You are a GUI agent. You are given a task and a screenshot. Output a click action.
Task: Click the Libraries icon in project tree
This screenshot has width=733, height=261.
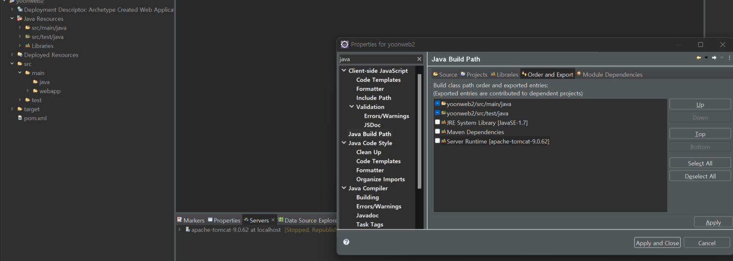(28, 46)
